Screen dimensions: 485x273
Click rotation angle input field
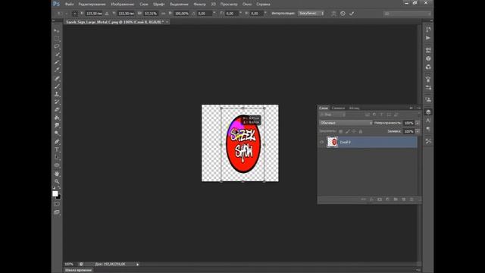pos(204,14)
